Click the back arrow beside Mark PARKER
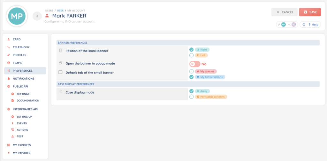Screen dimensions: 327x161 coord(37,16)
